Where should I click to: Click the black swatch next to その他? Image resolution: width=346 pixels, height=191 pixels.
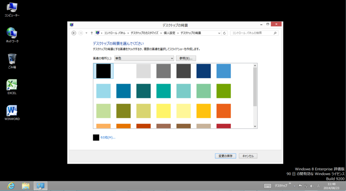[96, 138]
